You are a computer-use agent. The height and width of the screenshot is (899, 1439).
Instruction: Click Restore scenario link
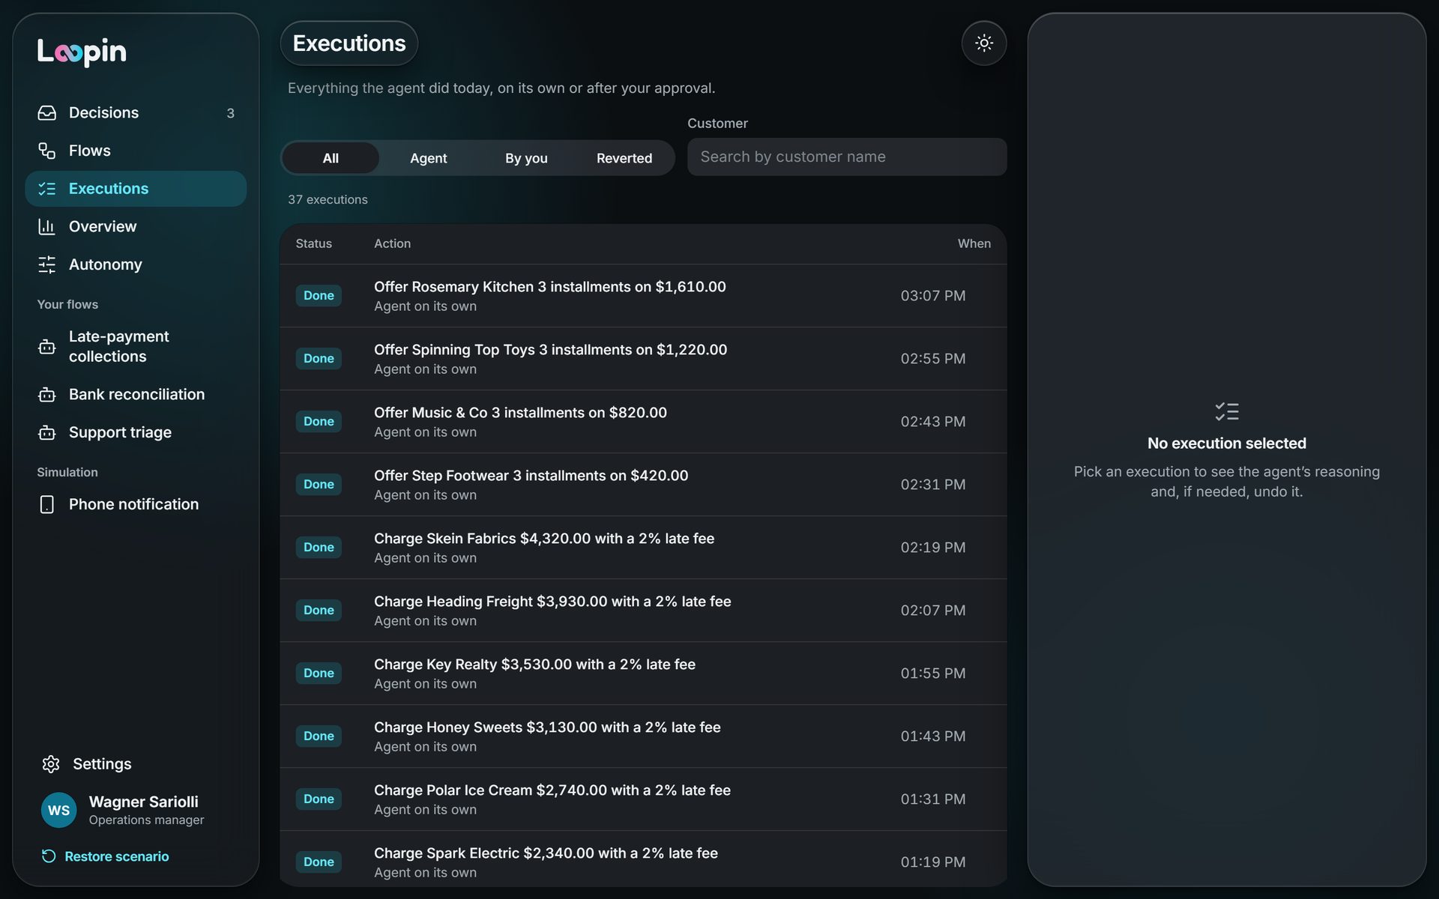pos(105,856)
